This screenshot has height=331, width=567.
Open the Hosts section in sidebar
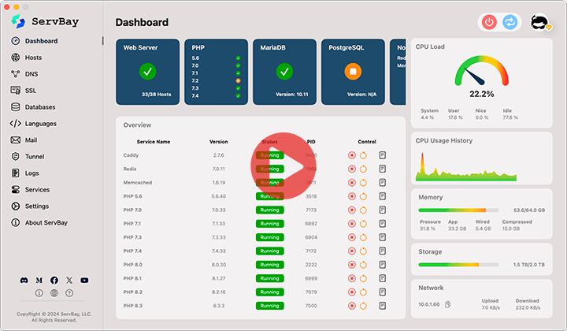pos(33,58)
